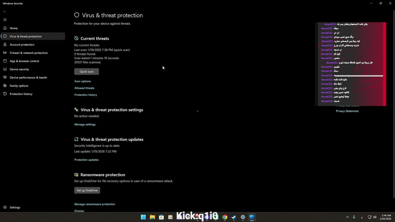Click the back arrow button

click(5, 11)
